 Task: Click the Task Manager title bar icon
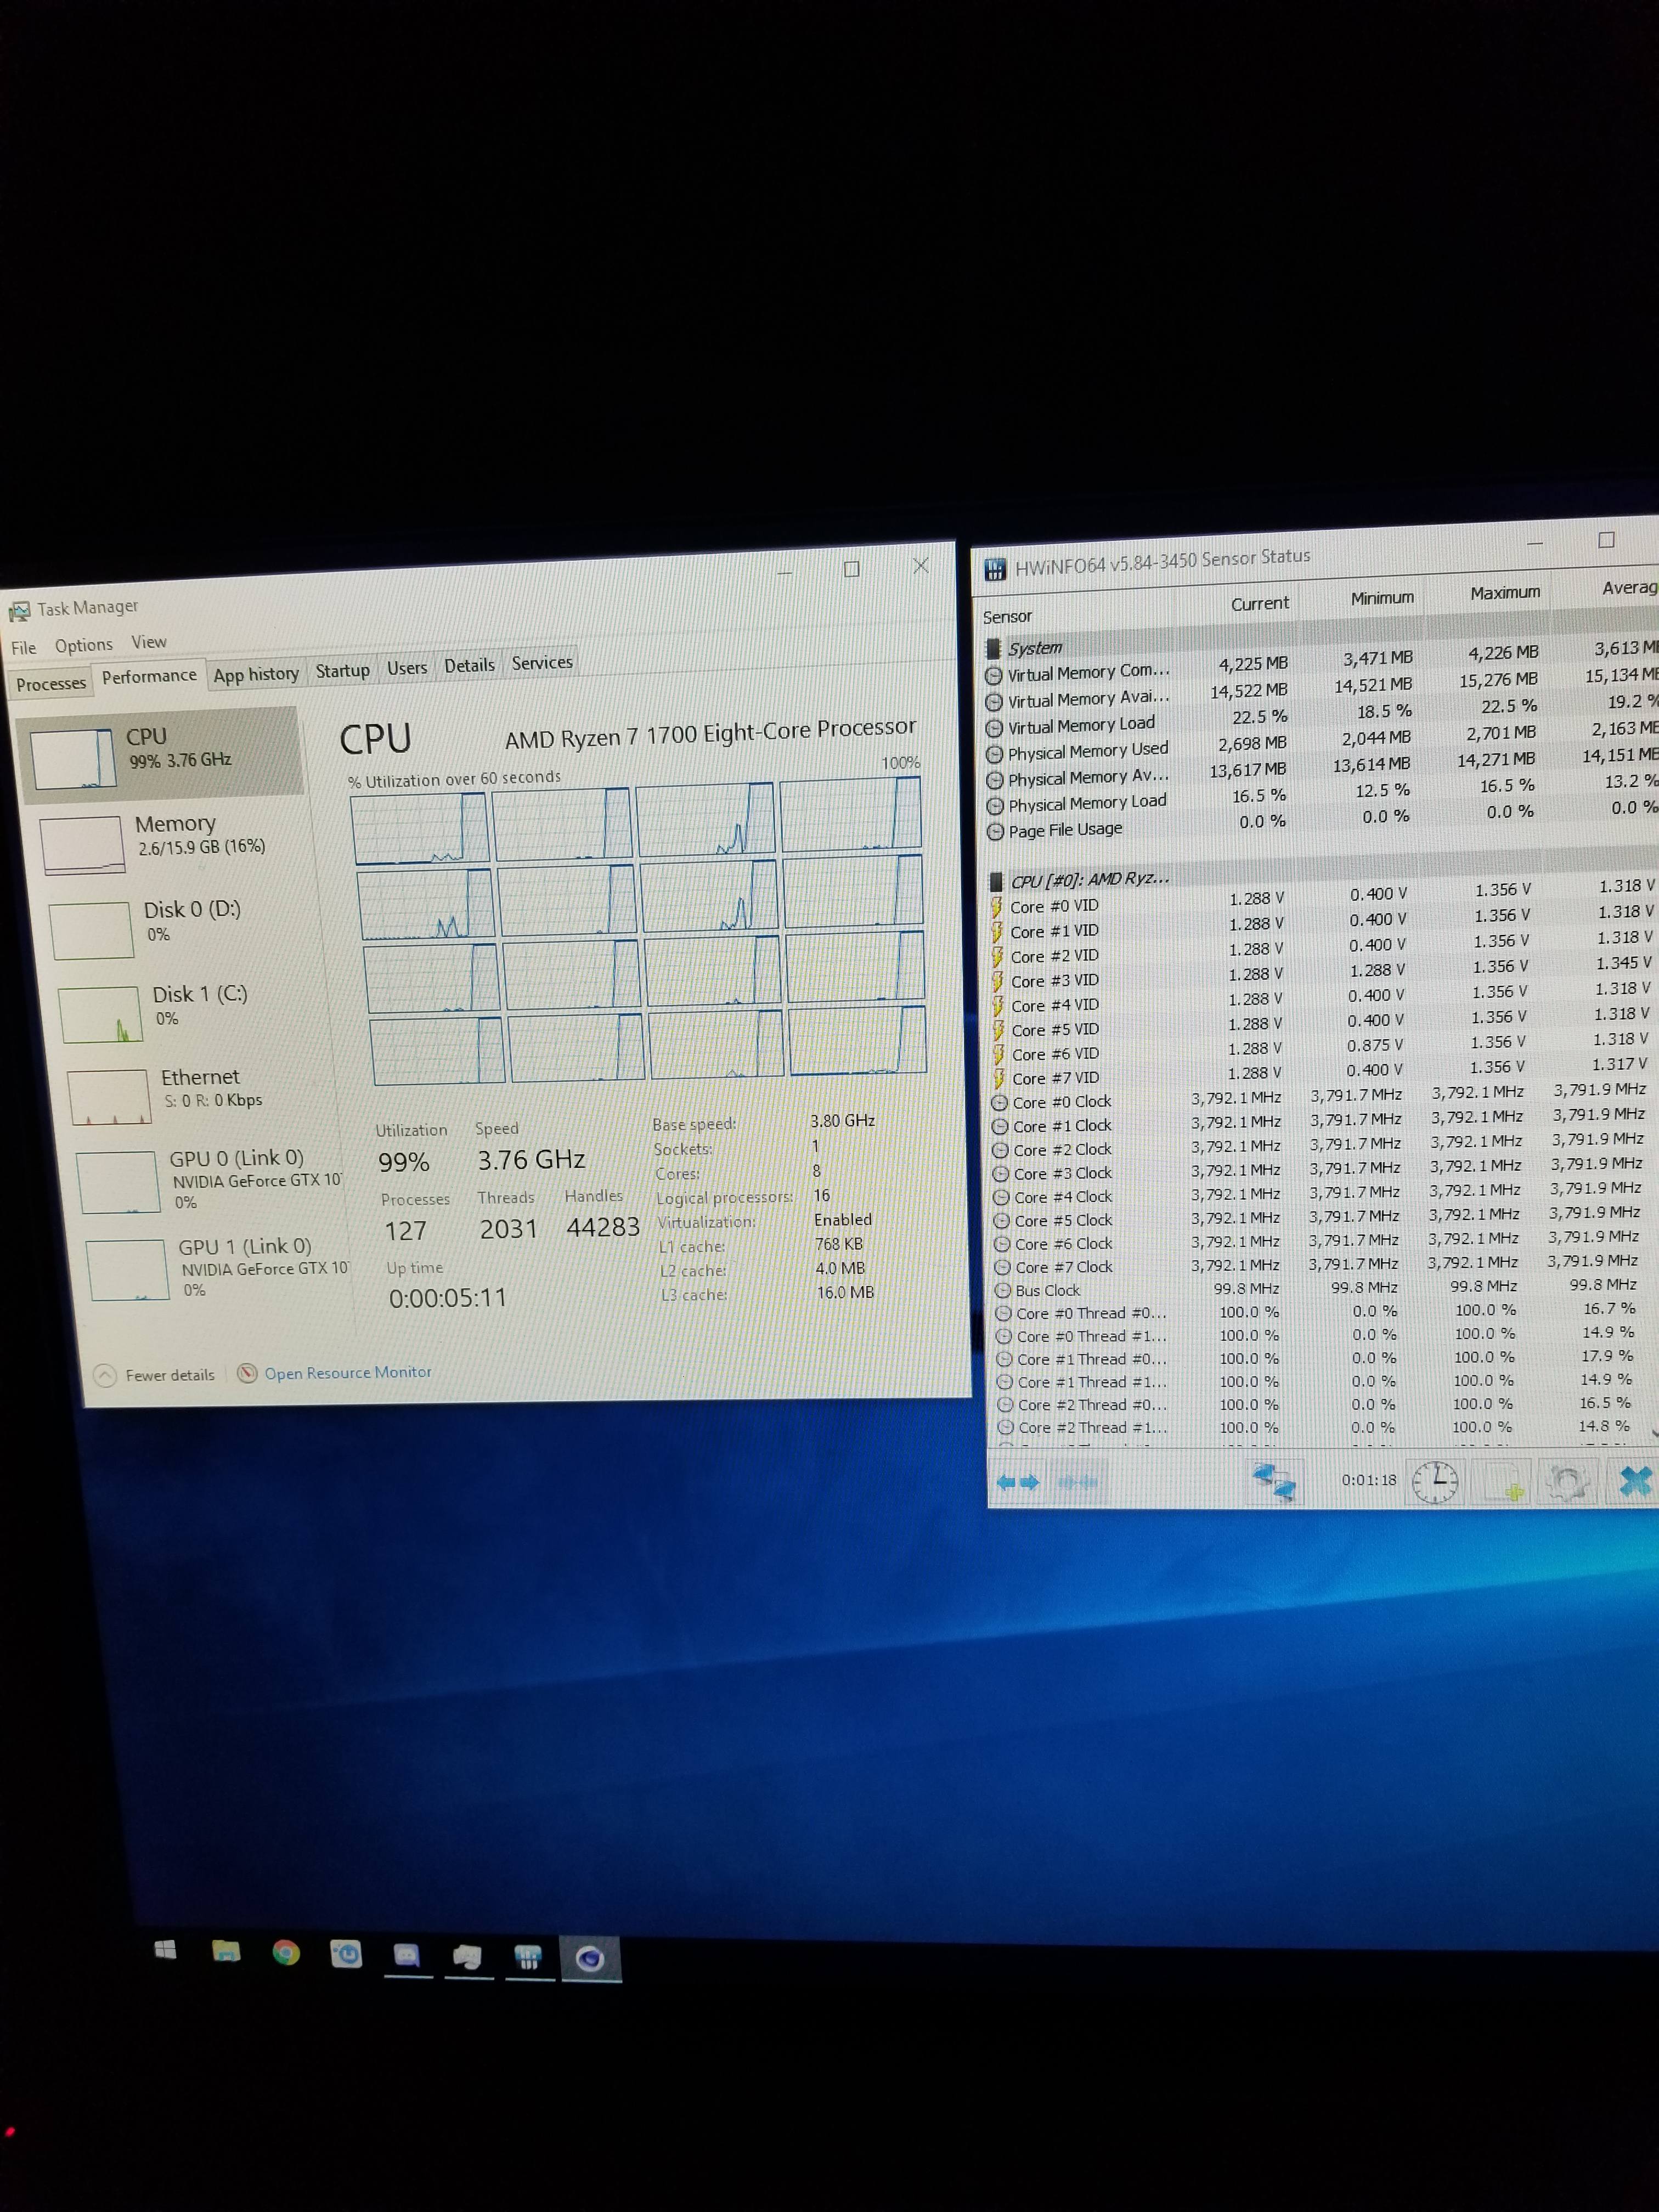pos(19,610)
